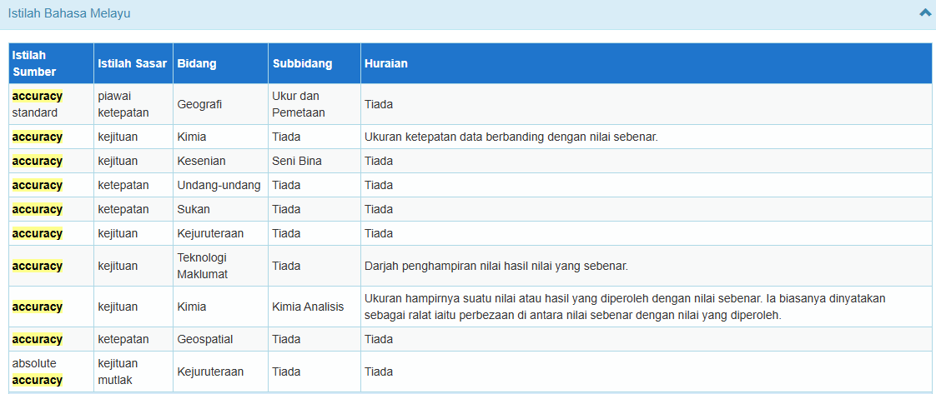Click the Tiada subfield in the Geospatial row
Viewport: 936px width, 394px height.
click(x=286, y=339)
